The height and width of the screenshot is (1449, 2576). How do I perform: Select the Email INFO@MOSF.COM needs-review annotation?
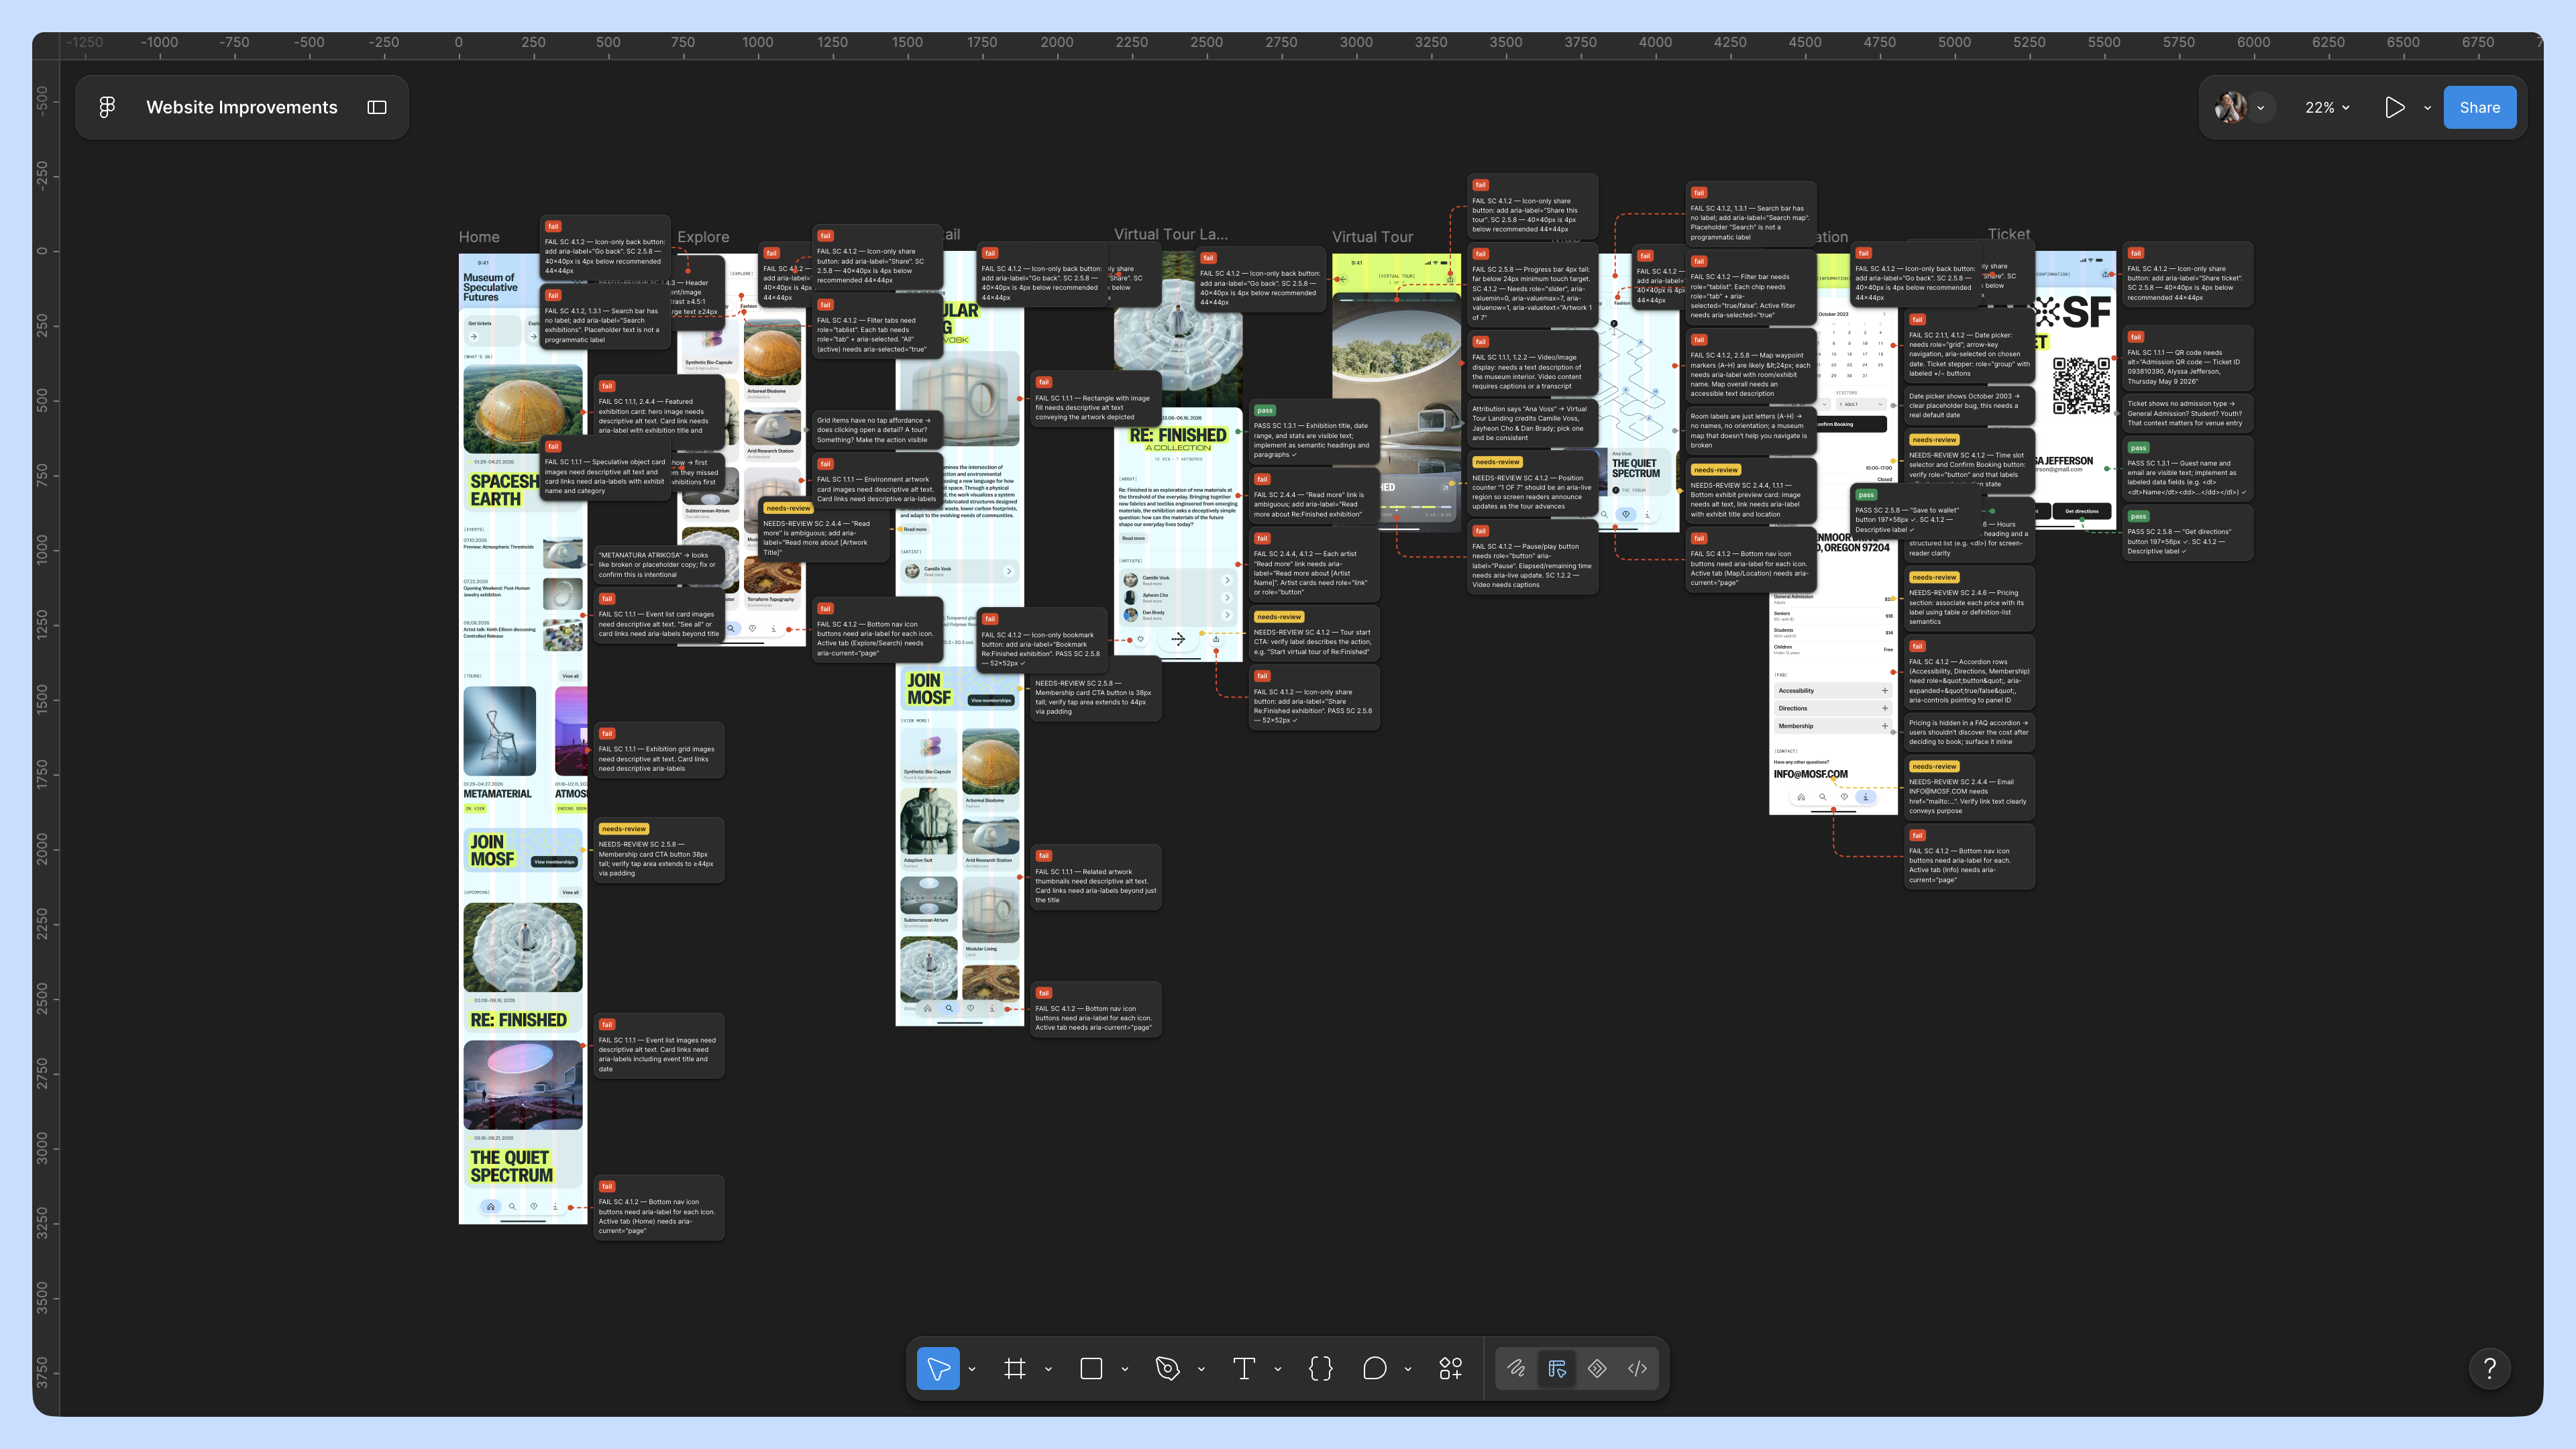[x=1969, y=788]
